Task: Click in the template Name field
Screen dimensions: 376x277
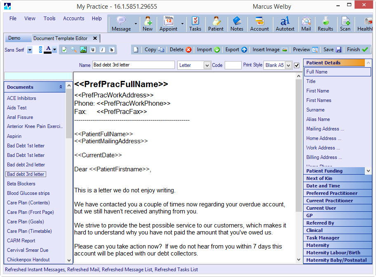Action: coord(133,65)
